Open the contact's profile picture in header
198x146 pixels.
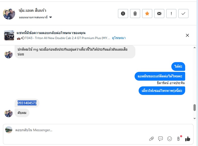[9, 14]
